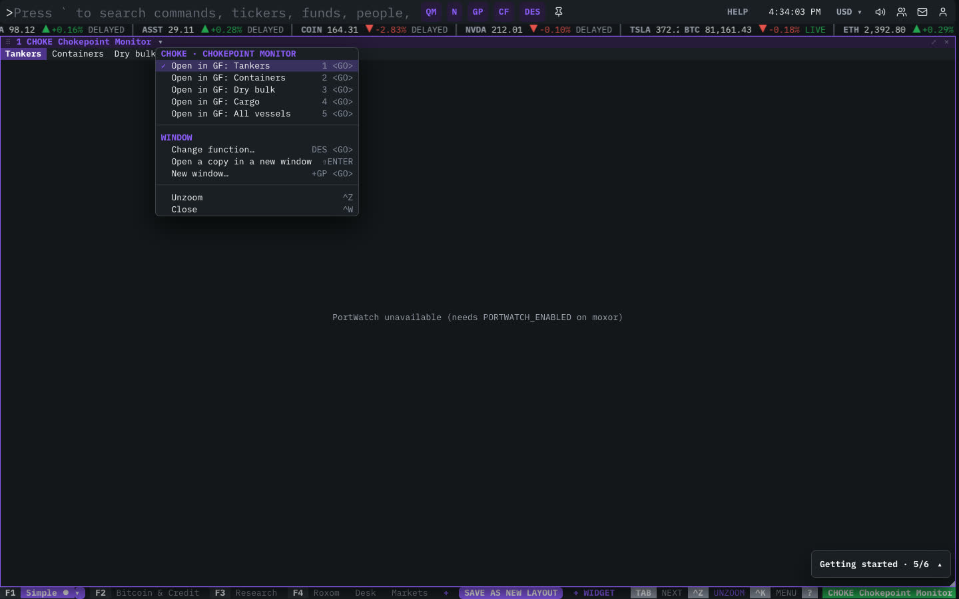The height and width of the screenshot is (599, 959).
Task: Click the QM shortcut chip
Action: [x=432, y=12]
